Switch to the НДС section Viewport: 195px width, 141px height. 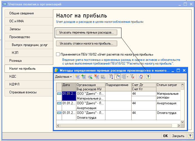pyautogui.click(x=13, y=76)
